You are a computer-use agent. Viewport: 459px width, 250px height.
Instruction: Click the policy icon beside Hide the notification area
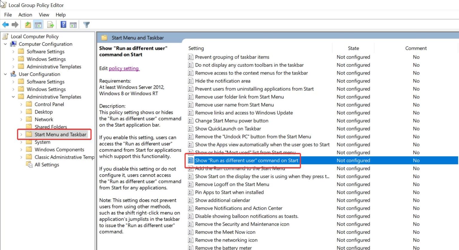pyautogui.click(x=191, y=81)
